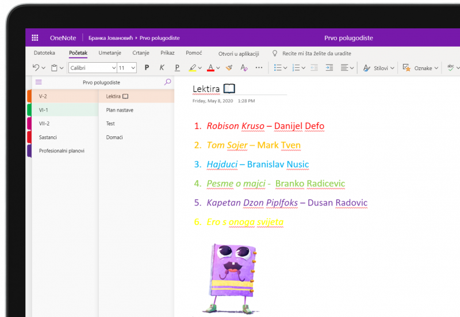Select the VII-2 section
Viewport: 460px width, 317px height.
(65, 124)
